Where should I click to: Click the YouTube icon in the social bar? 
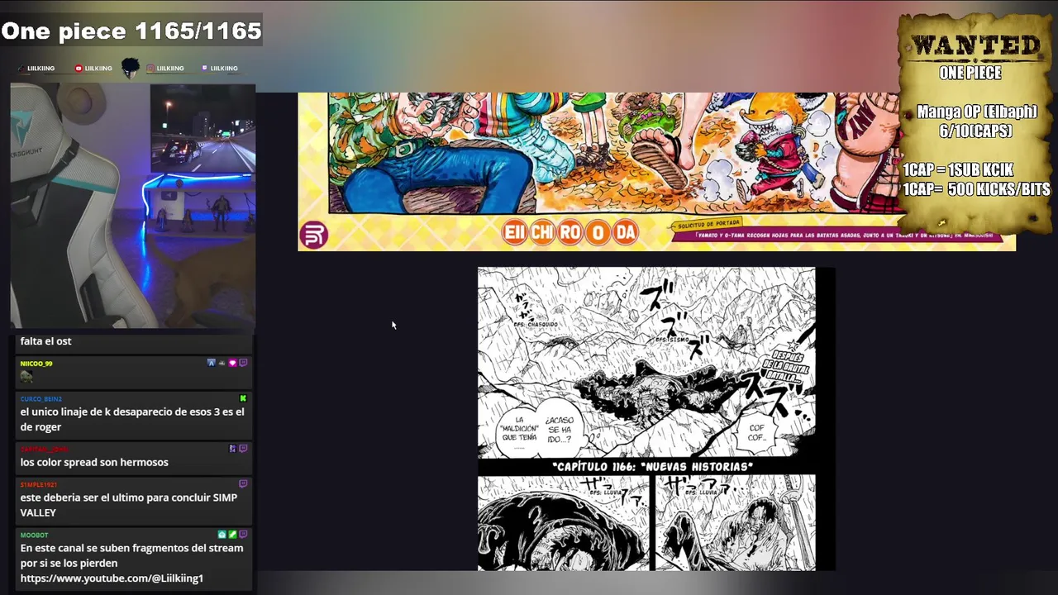click(x=79, y=69)
